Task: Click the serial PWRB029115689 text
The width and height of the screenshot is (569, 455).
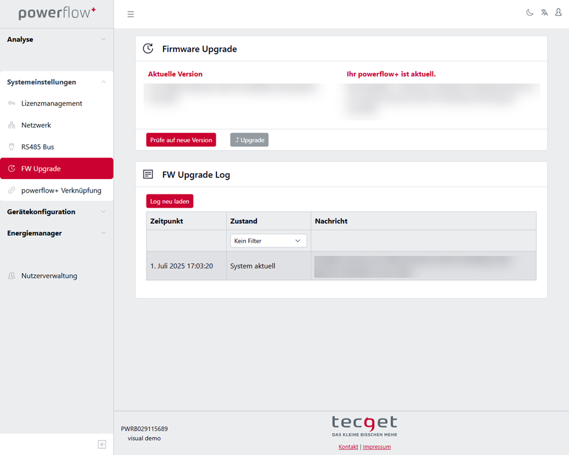Action: point(145,429)
